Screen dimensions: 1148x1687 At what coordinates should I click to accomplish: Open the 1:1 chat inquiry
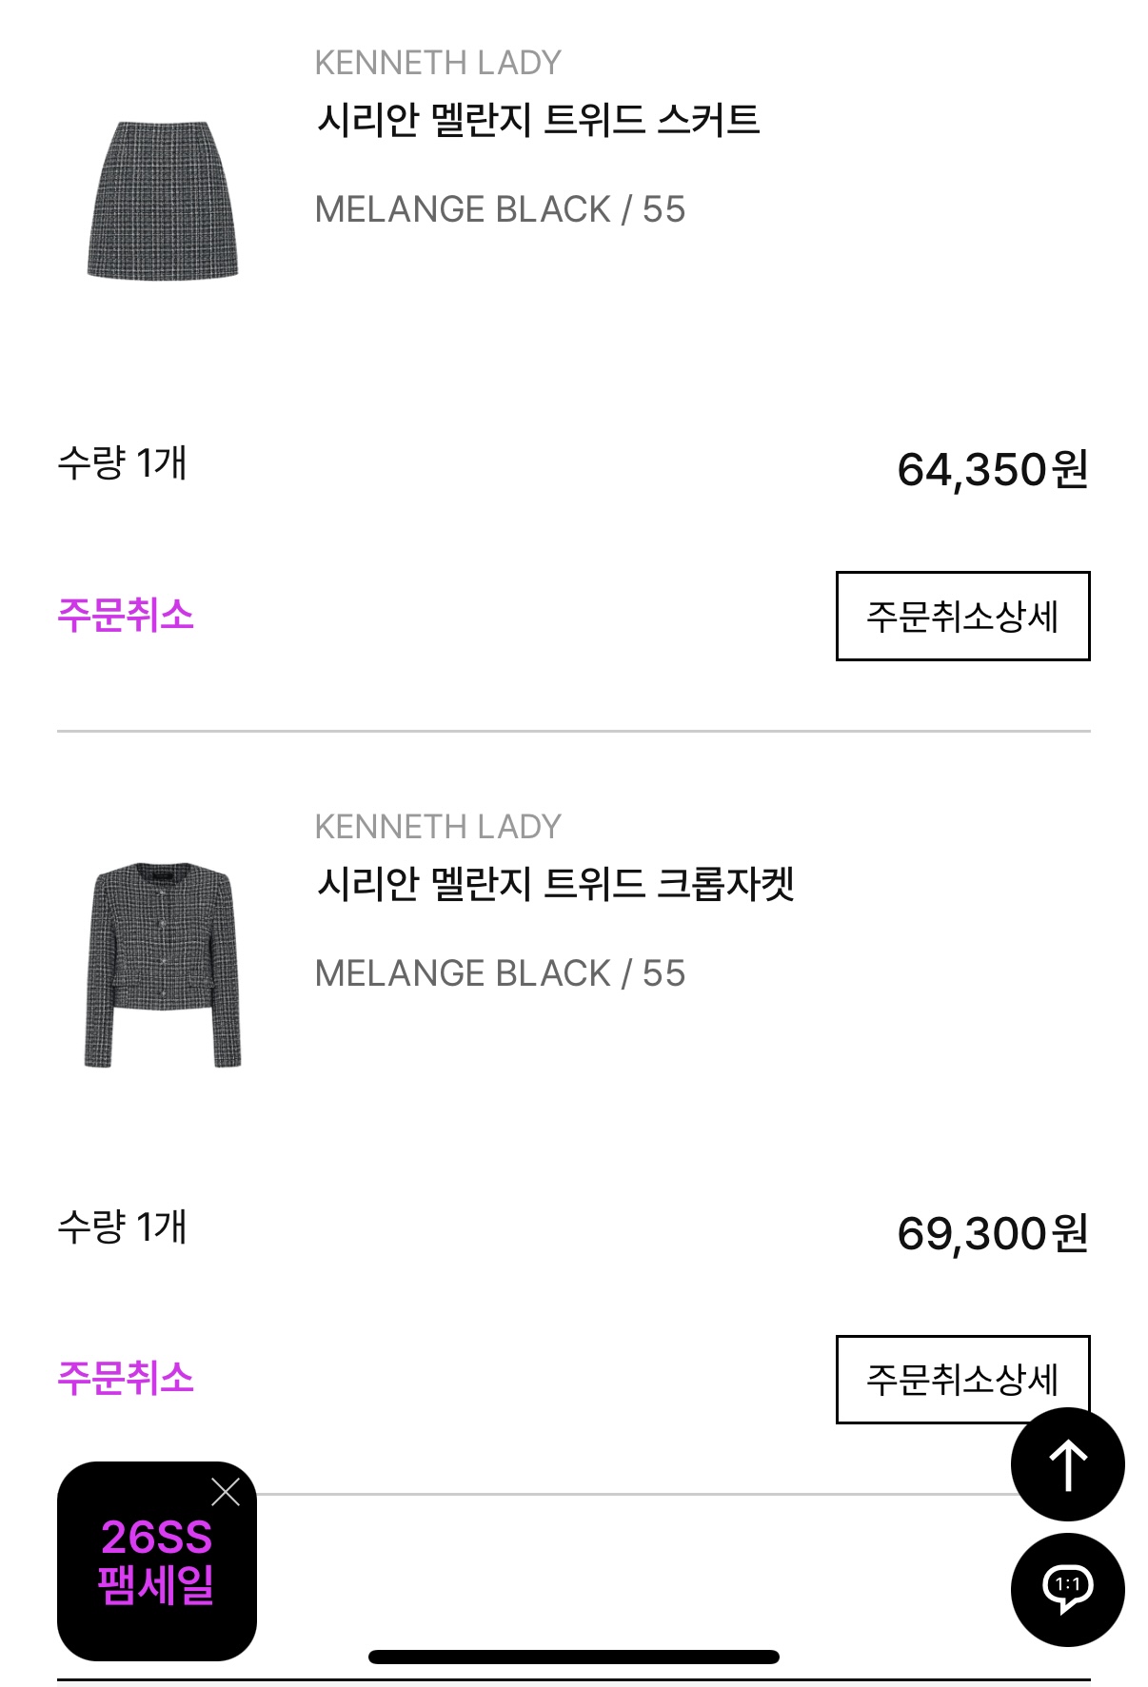tap(1067, 1588)
